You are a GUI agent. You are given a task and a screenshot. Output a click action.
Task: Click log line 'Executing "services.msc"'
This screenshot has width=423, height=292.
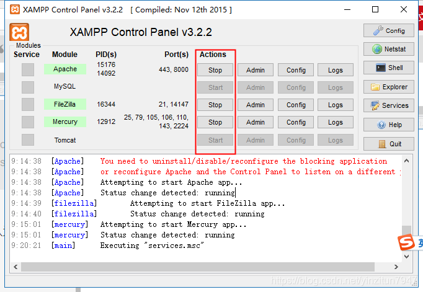point(152,246)
